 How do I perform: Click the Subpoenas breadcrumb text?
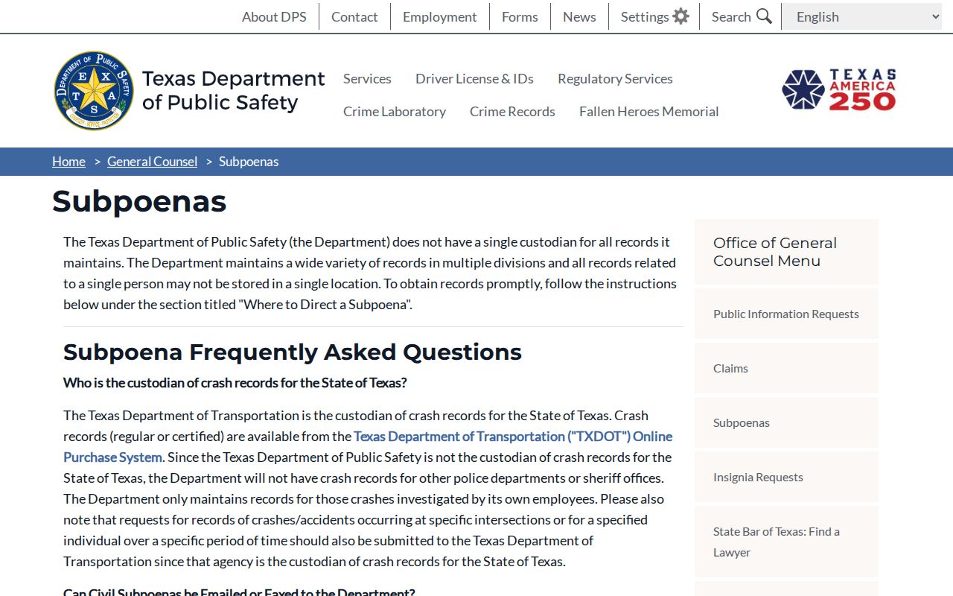[x=249, y=162]
